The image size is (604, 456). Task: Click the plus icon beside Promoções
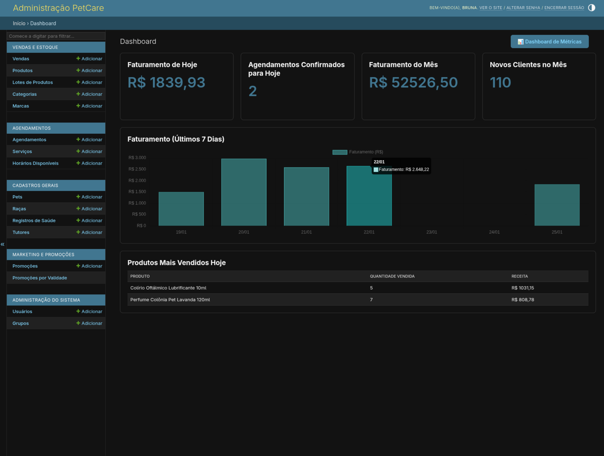point(78,266)
